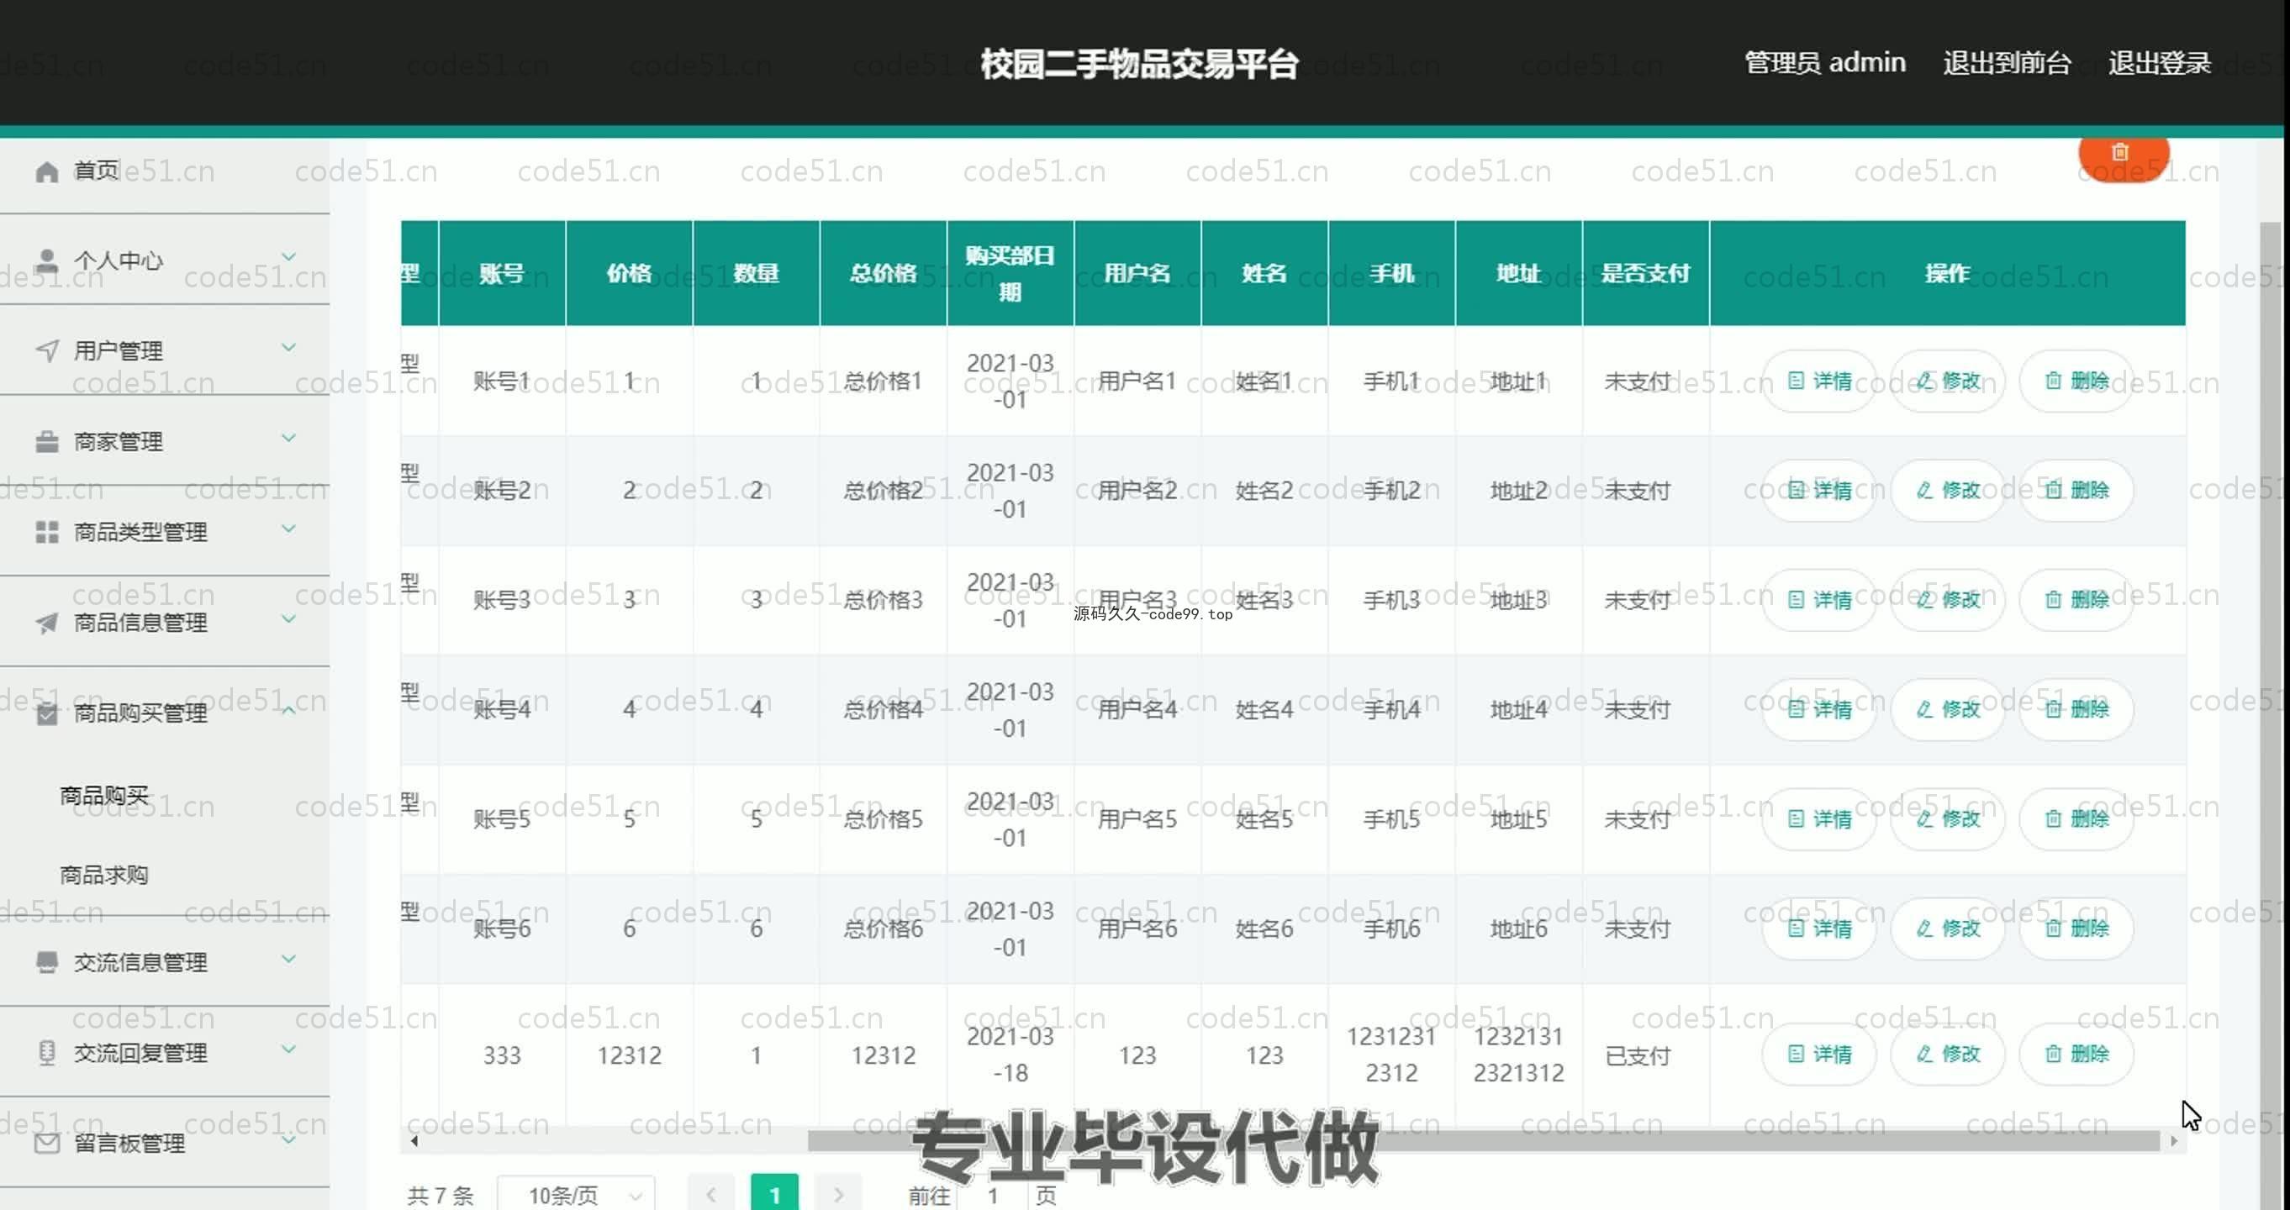Open the 10条/页 page size dropdown
2290x1210 pixels.
pos(576,1195)
